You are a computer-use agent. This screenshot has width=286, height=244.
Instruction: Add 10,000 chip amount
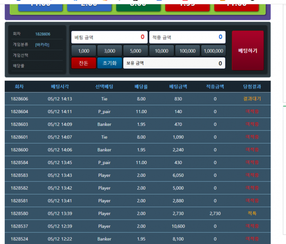point(161,51)
